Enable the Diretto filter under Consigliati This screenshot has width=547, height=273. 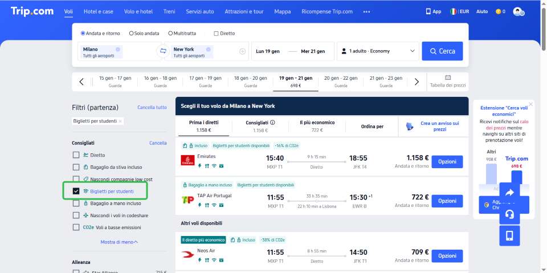(x=76, y=155)
